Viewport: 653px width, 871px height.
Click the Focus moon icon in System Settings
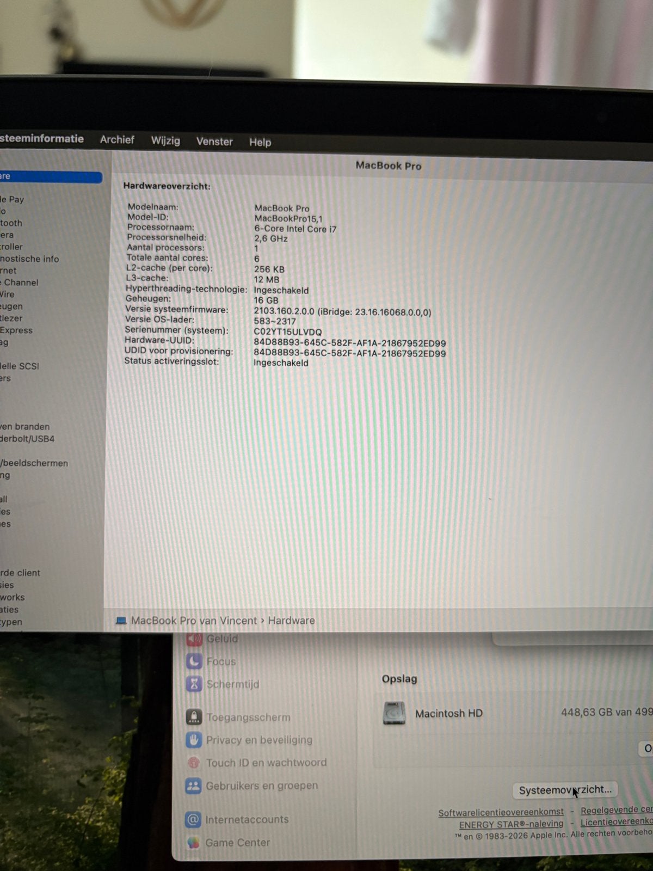point(194,661)
